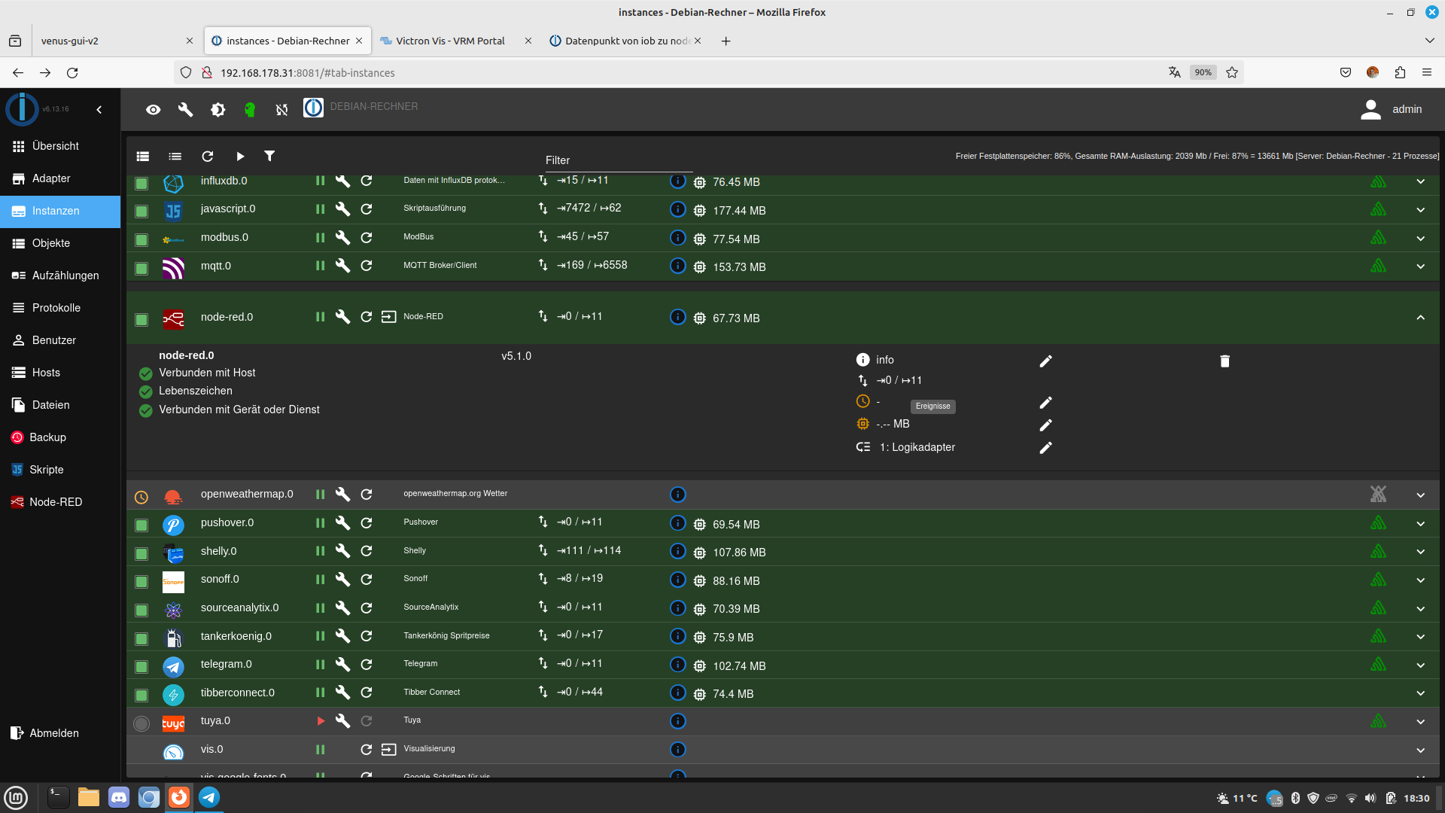Start the tuya.0 instance
The image size is (1445, 813).
[x=321, y=721]
